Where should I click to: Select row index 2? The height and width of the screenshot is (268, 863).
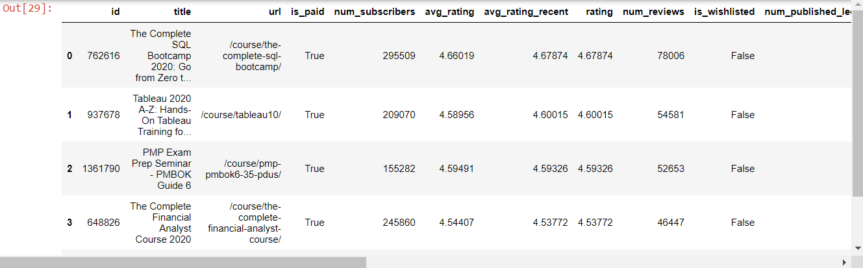click(x=69, y=169)
